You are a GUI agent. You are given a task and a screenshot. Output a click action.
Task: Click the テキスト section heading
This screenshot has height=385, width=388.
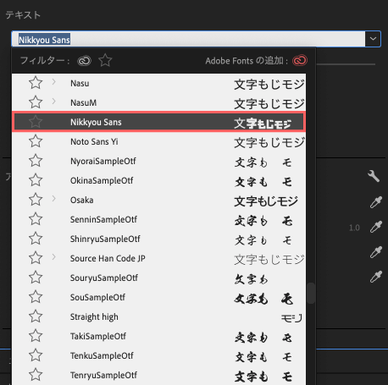coord(23,15)
